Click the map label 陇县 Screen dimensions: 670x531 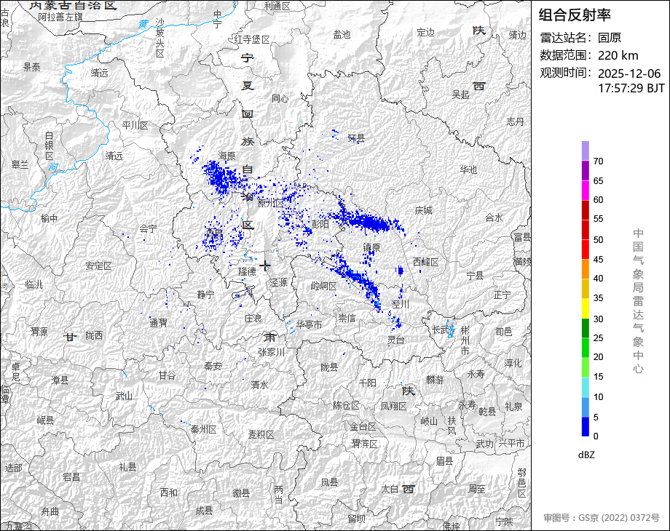[x=329, y=367]
